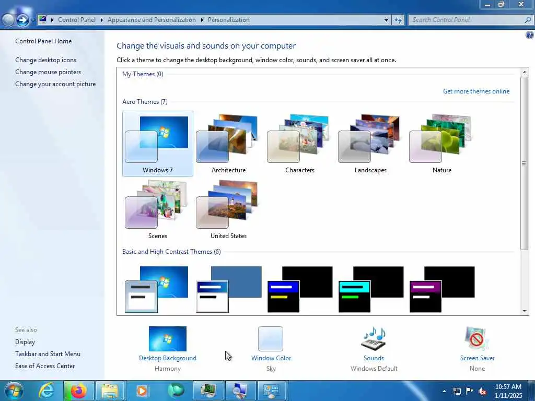Open Get more themes online link

(x=476, y=91)
